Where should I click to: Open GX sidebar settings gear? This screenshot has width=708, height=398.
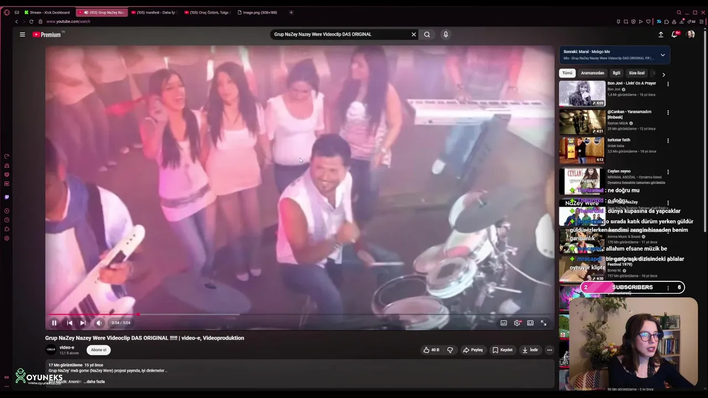[7, 238]
